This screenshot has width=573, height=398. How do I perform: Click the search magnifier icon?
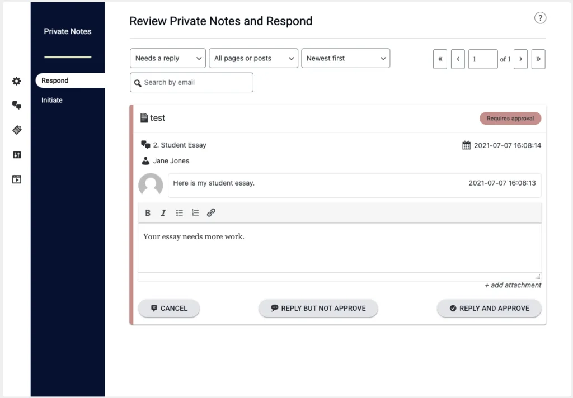[x=138, y=83]
